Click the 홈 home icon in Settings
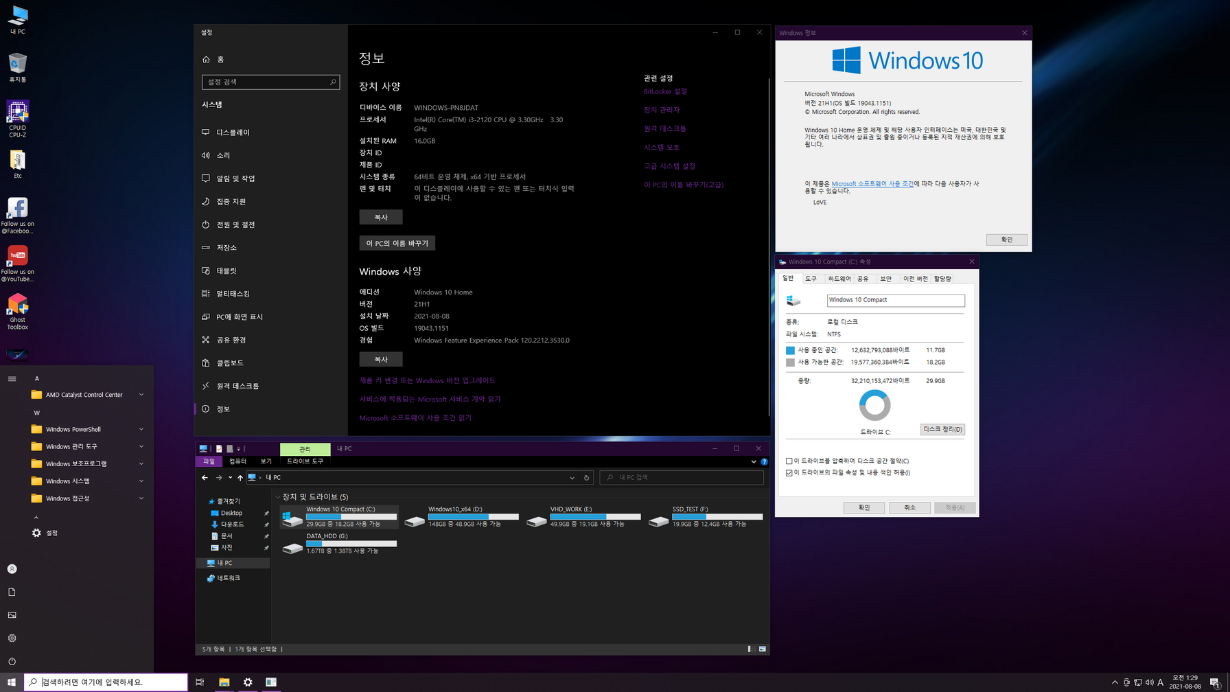The width and height of the screenshot is (1230, 692). coord(206,60)
